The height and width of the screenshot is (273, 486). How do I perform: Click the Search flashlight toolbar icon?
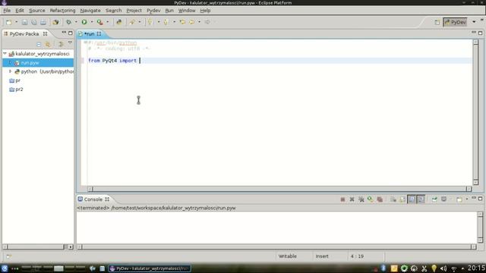pyautogui.click(x=132, y=22)
